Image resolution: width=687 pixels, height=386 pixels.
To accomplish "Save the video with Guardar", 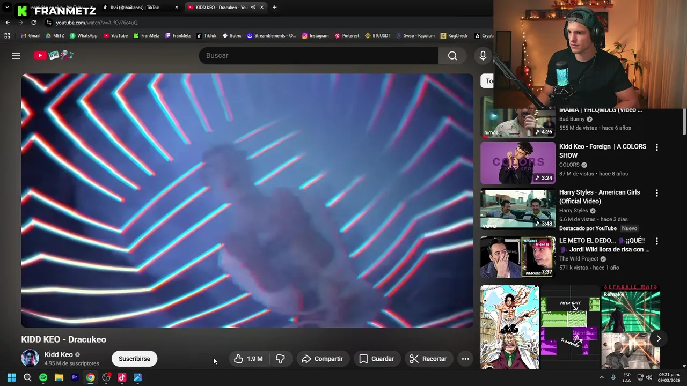I will 376,359.
